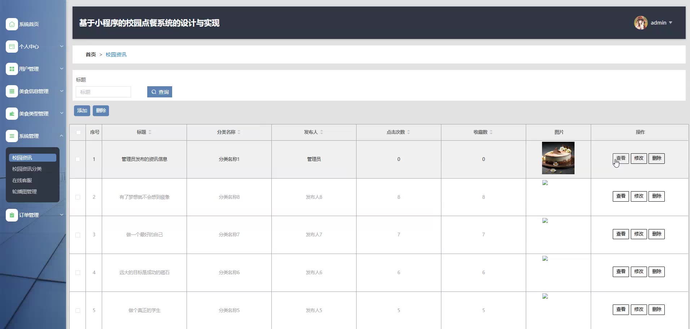Click 修改 for row 3
This screenshot has width=690, height=329.
639,234
